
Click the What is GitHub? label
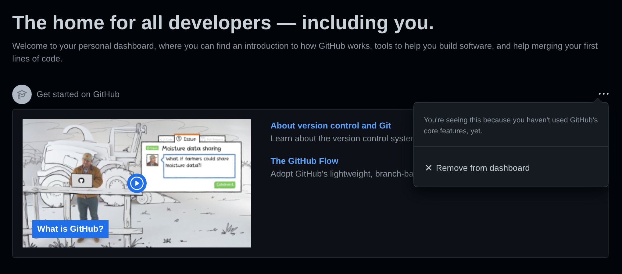(x=70, y=229)
